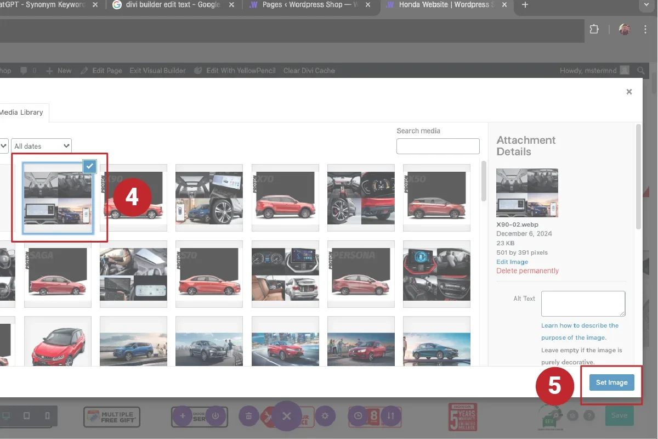Click the WordPress admin bar search icon
The image size is (658, 439).
coord(641,71)
